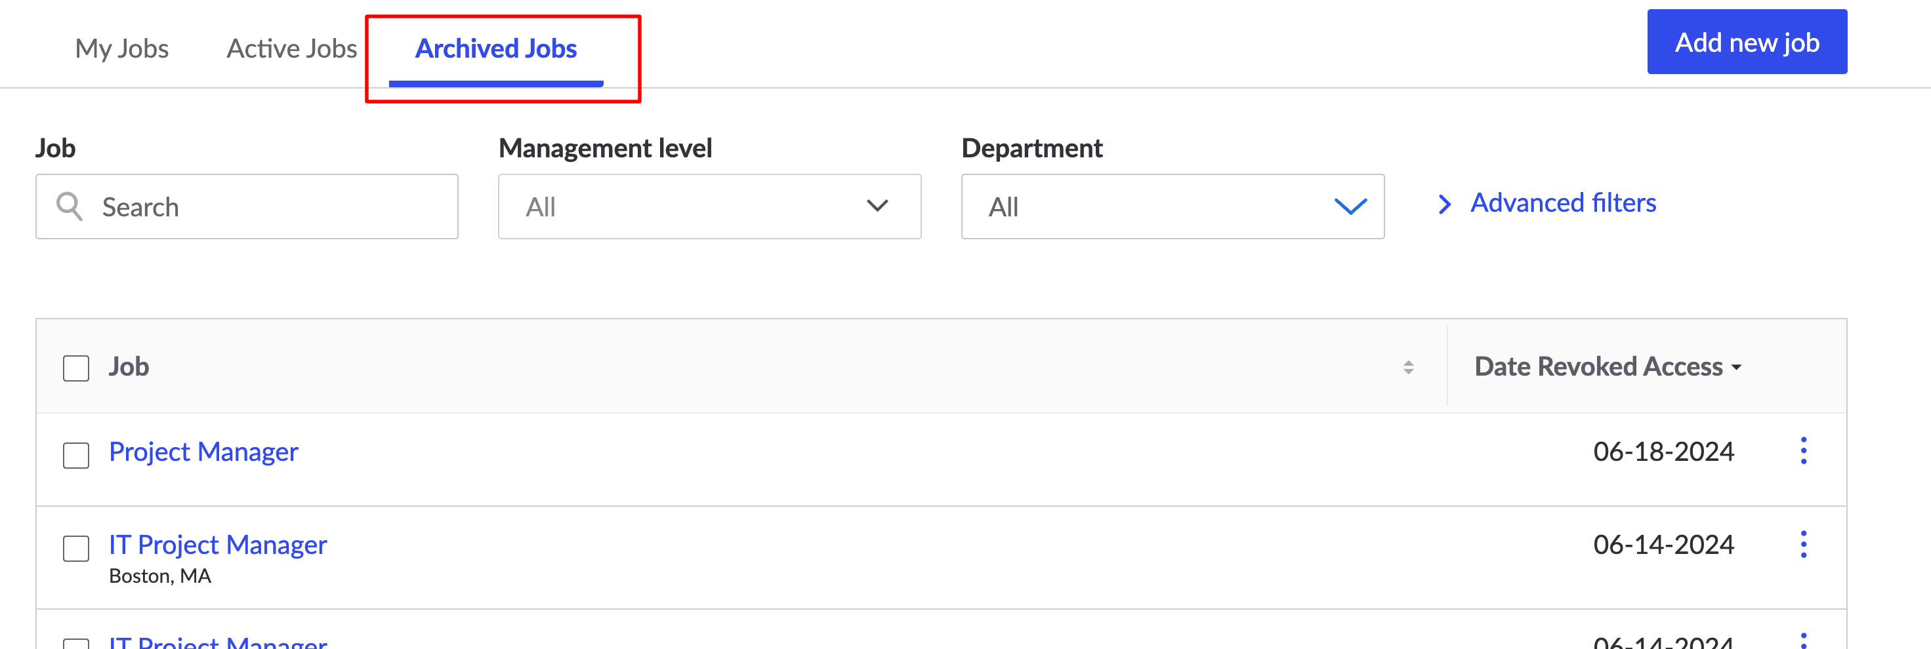The image size is (1931, 649).
Task: Click the sort arrows icon in the Job column
Action: (x=1408, y=367)
